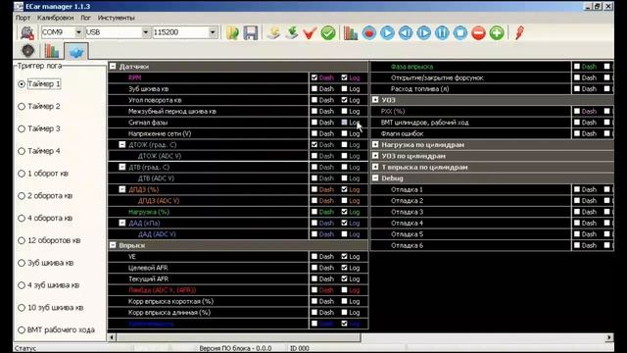
Task: Enable Dash for Напряжение сети (V)
Action: coord(314,133)
